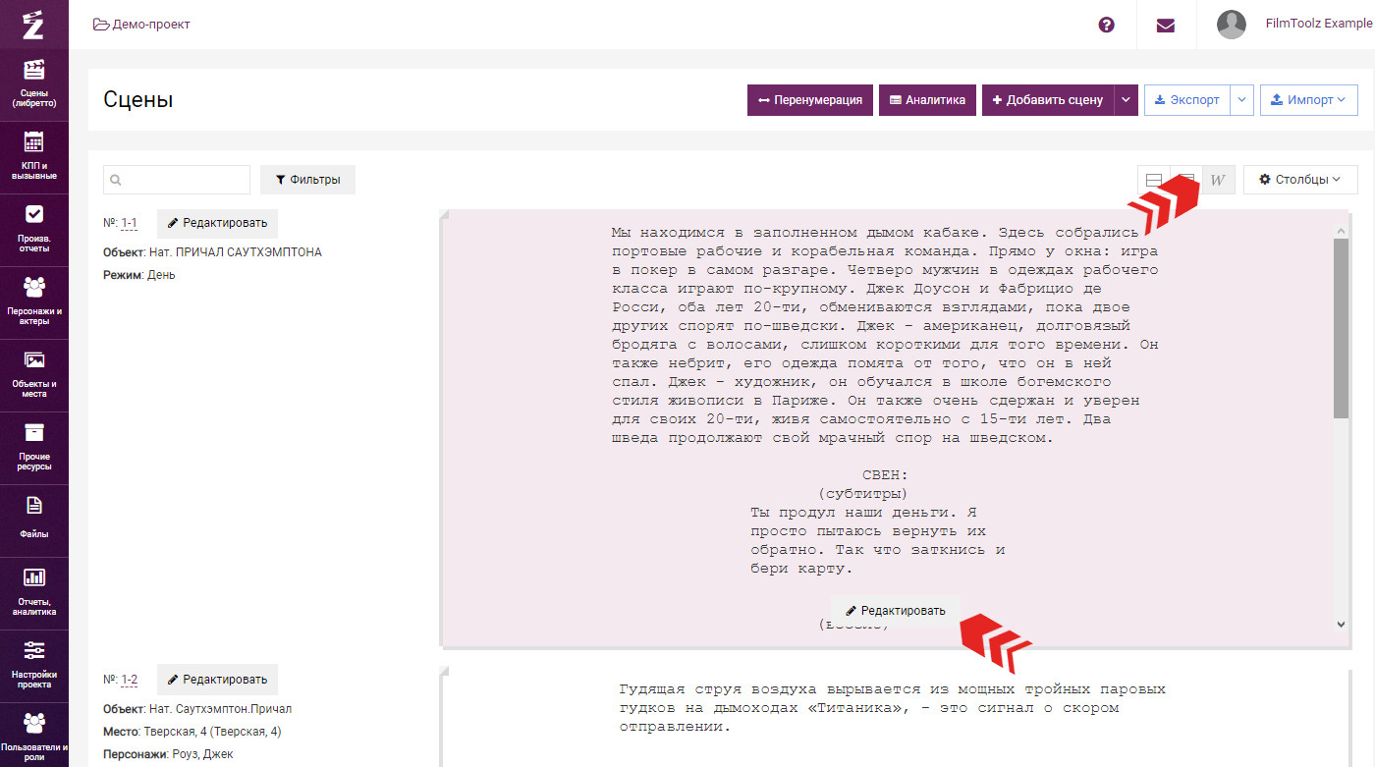
Task: Click the search magnifier icon
Action: tap(116, 181)
